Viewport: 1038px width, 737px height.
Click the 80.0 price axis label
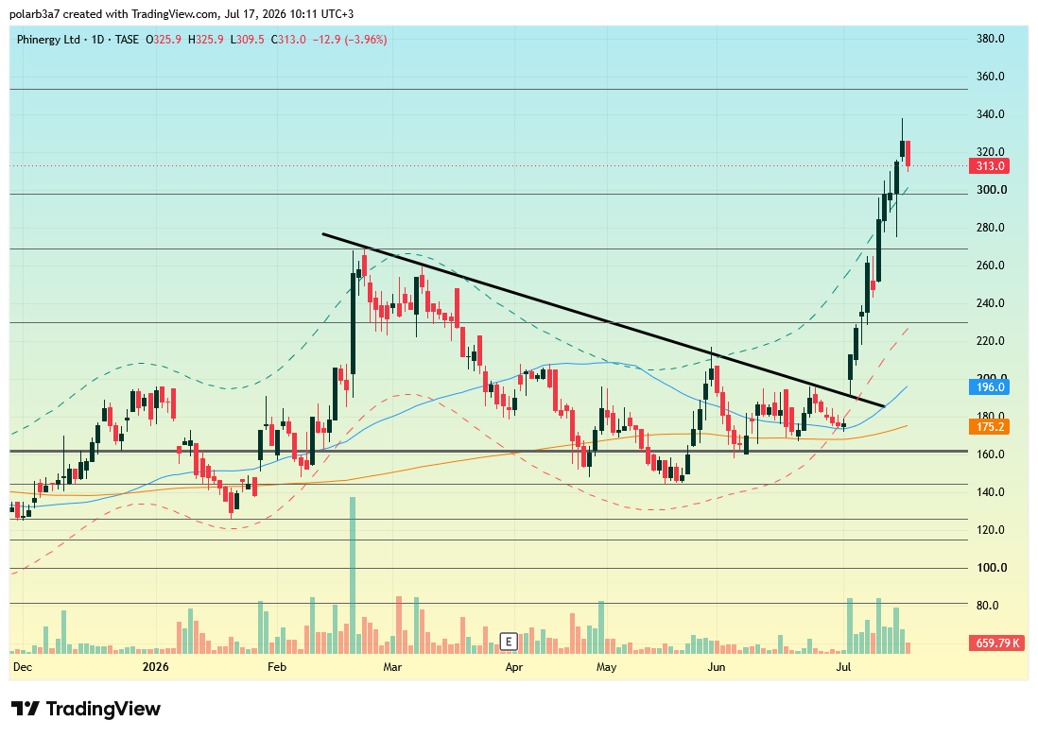pos(988,606)
